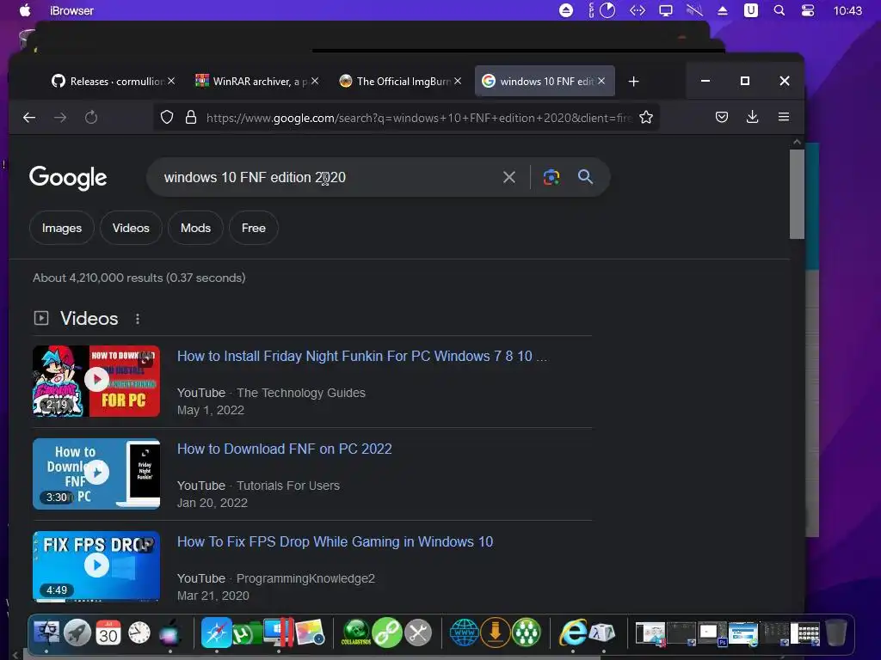Image resolution: width=881 pixels, height=660 pixels.
Task: Open the blue WWW globe dock icon
Action: [464, 632]
